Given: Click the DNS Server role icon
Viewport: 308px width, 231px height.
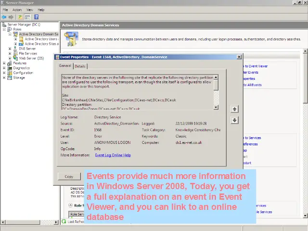Looking at the screenshot, I should tap(15, 49).
